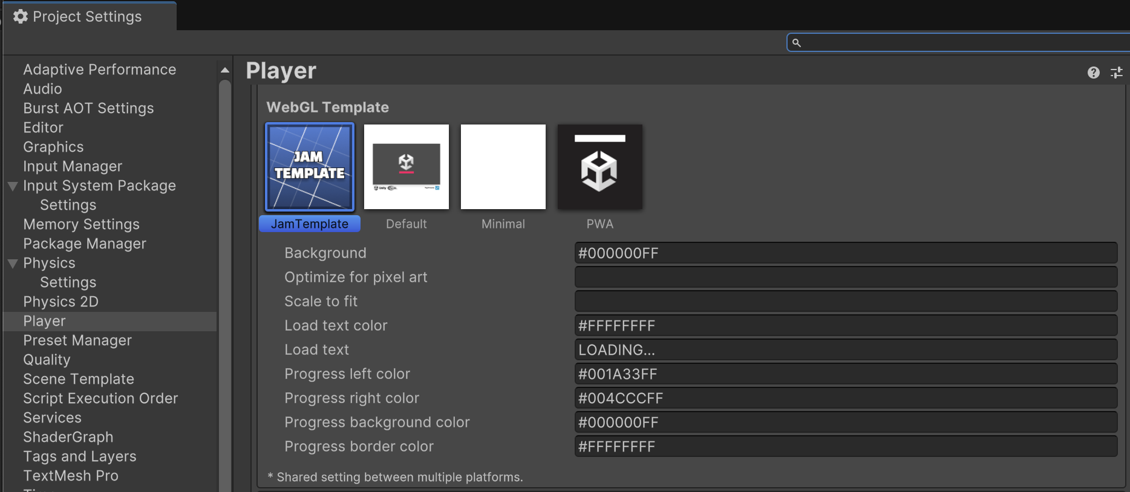The height and width of the screenshot is (492, 1130).
Task: Edit Progress left color value
Action: click(x=845, y=374)
